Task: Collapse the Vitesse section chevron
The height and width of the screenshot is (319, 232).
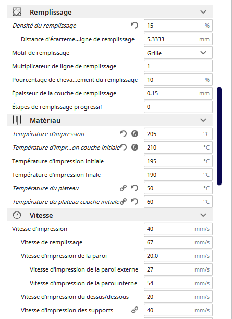Action: click(203, 215)
